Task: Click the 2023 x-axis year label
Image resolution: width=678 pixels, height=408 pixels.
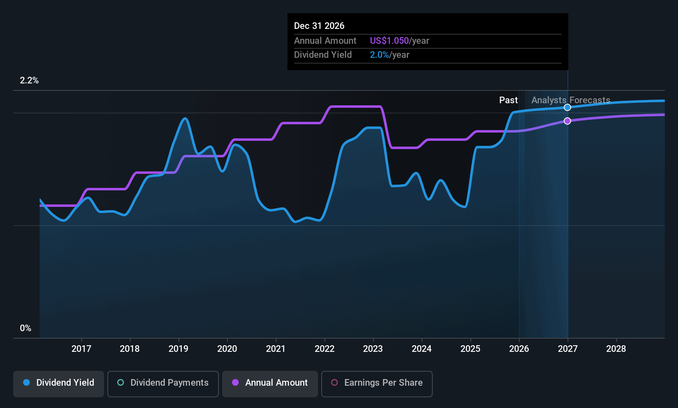Action: (373, 349)
